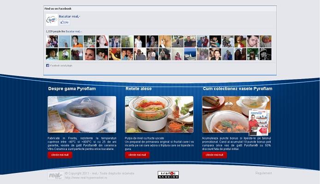The width and height of the screenshot is (320, 184).
Task: Click the first profile photo in the top row
Action: pos(52,41)
